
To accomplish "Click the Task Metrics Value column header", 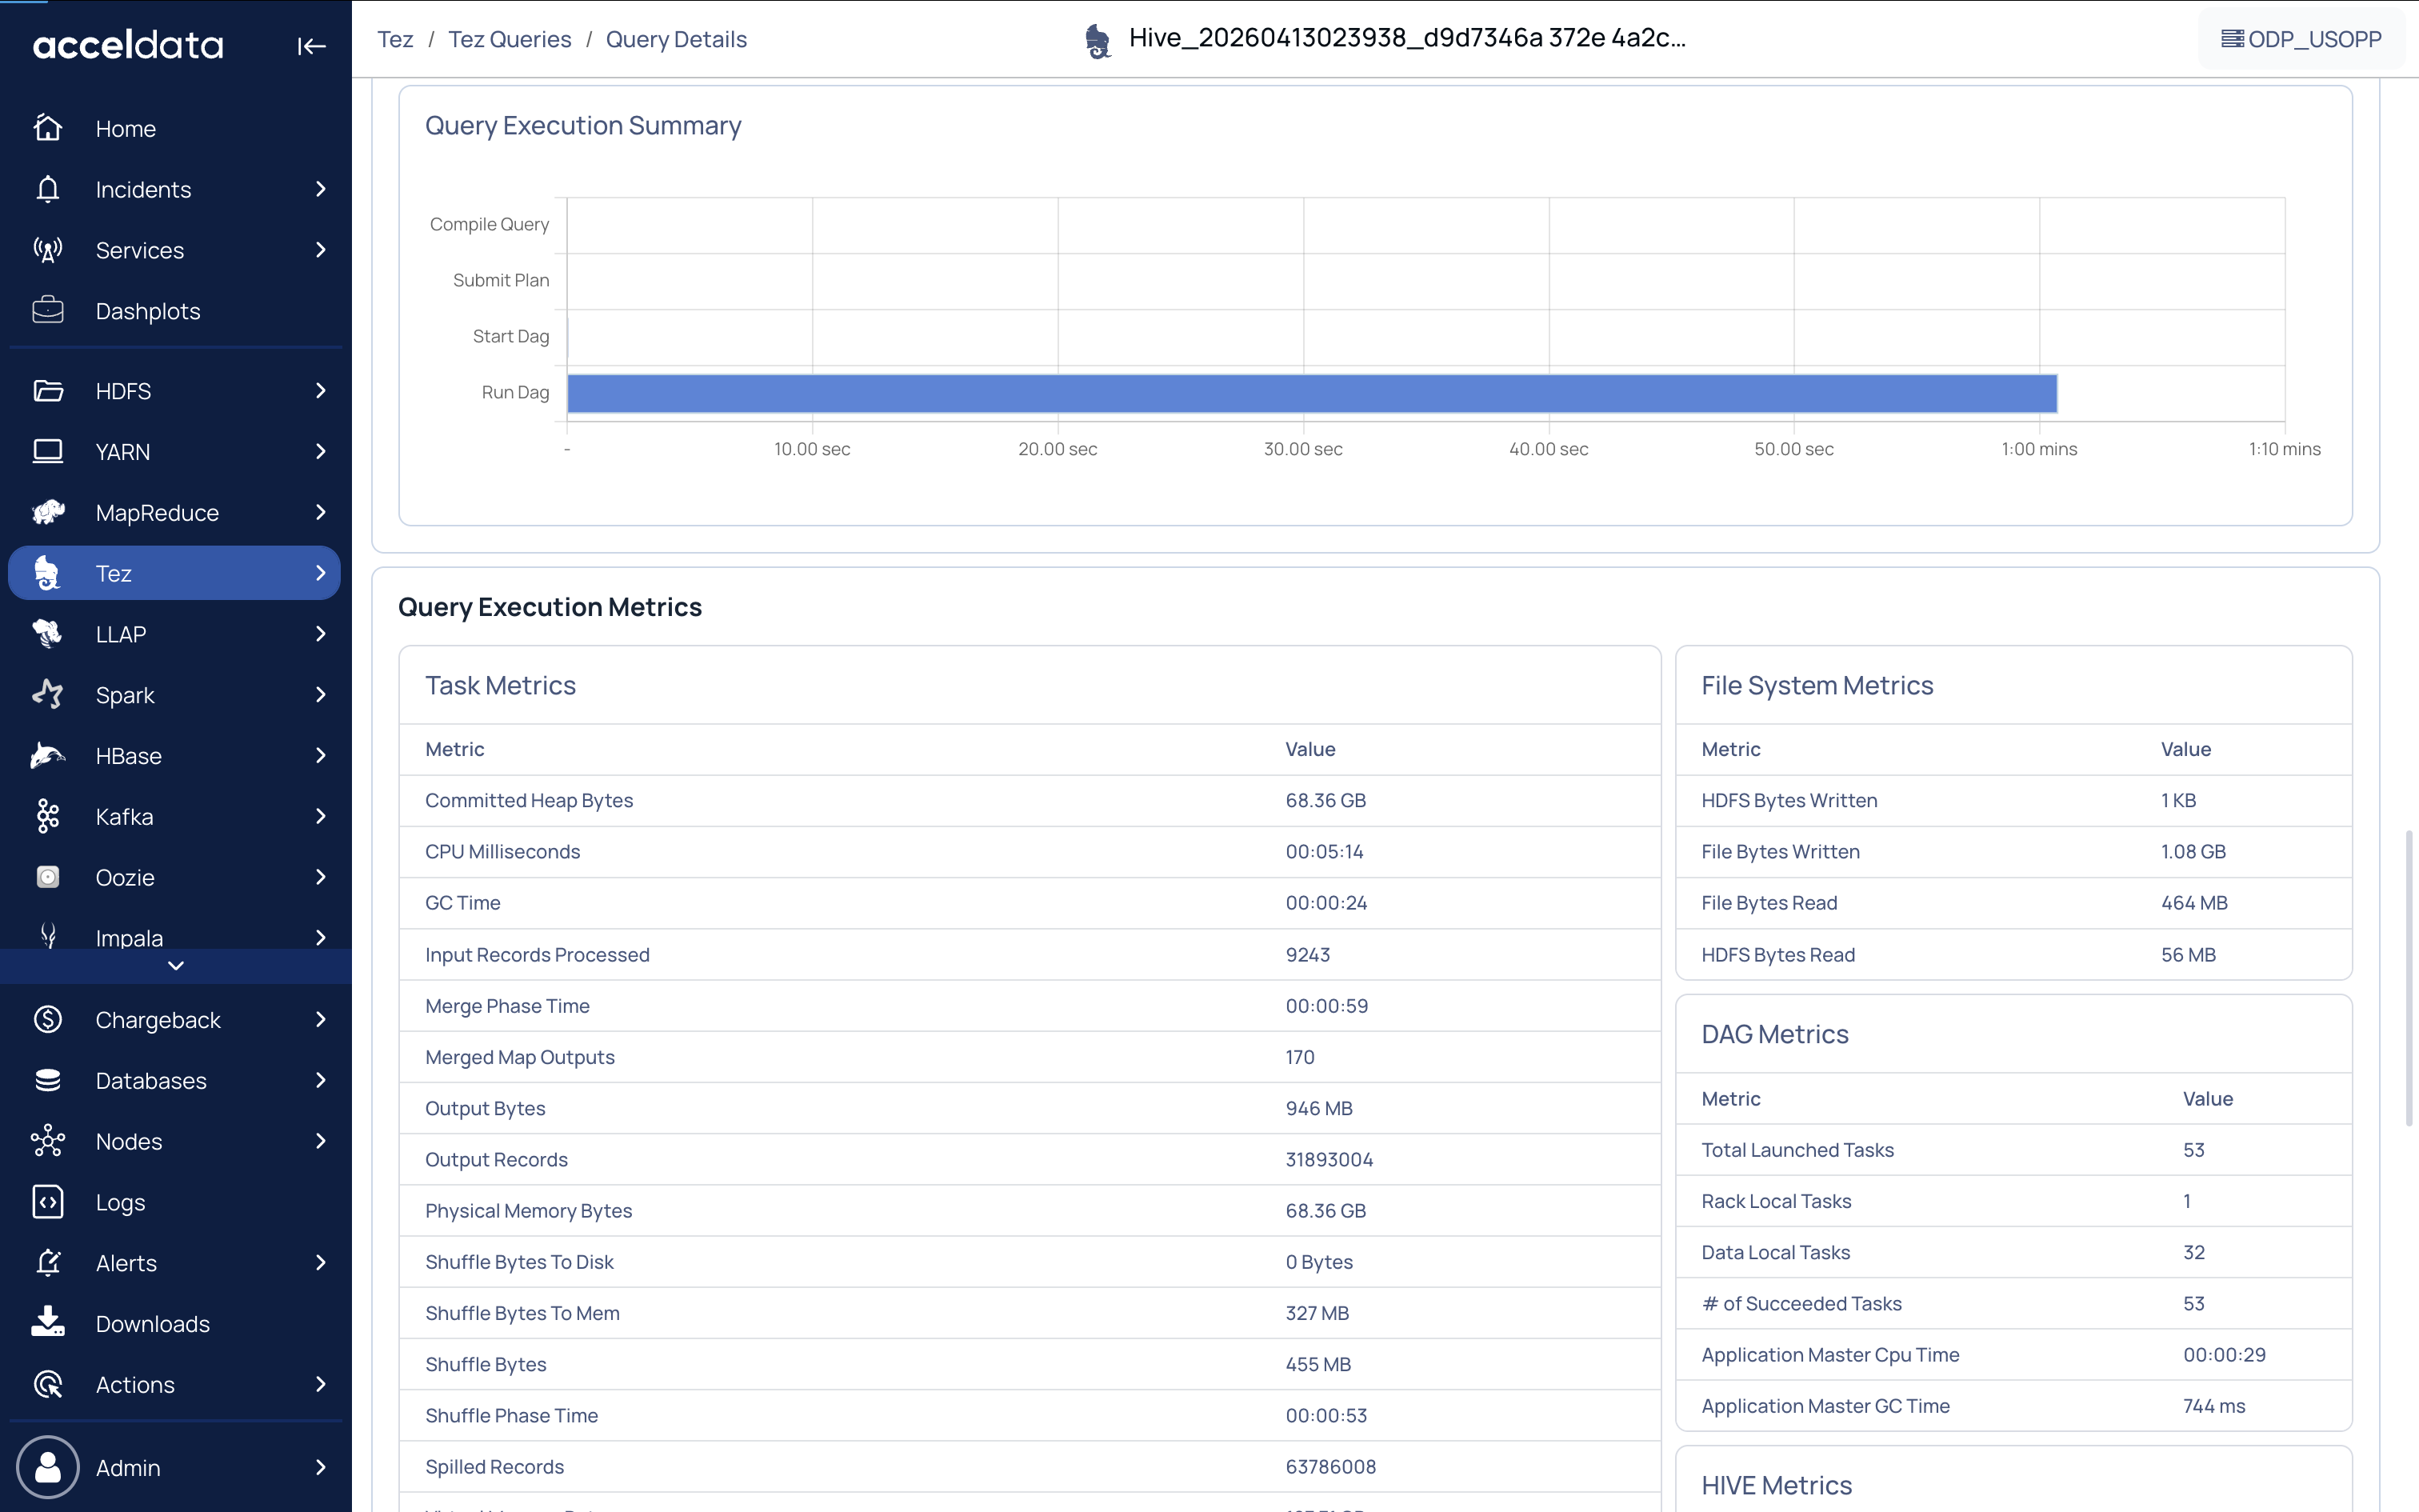I will (1309, 749).
